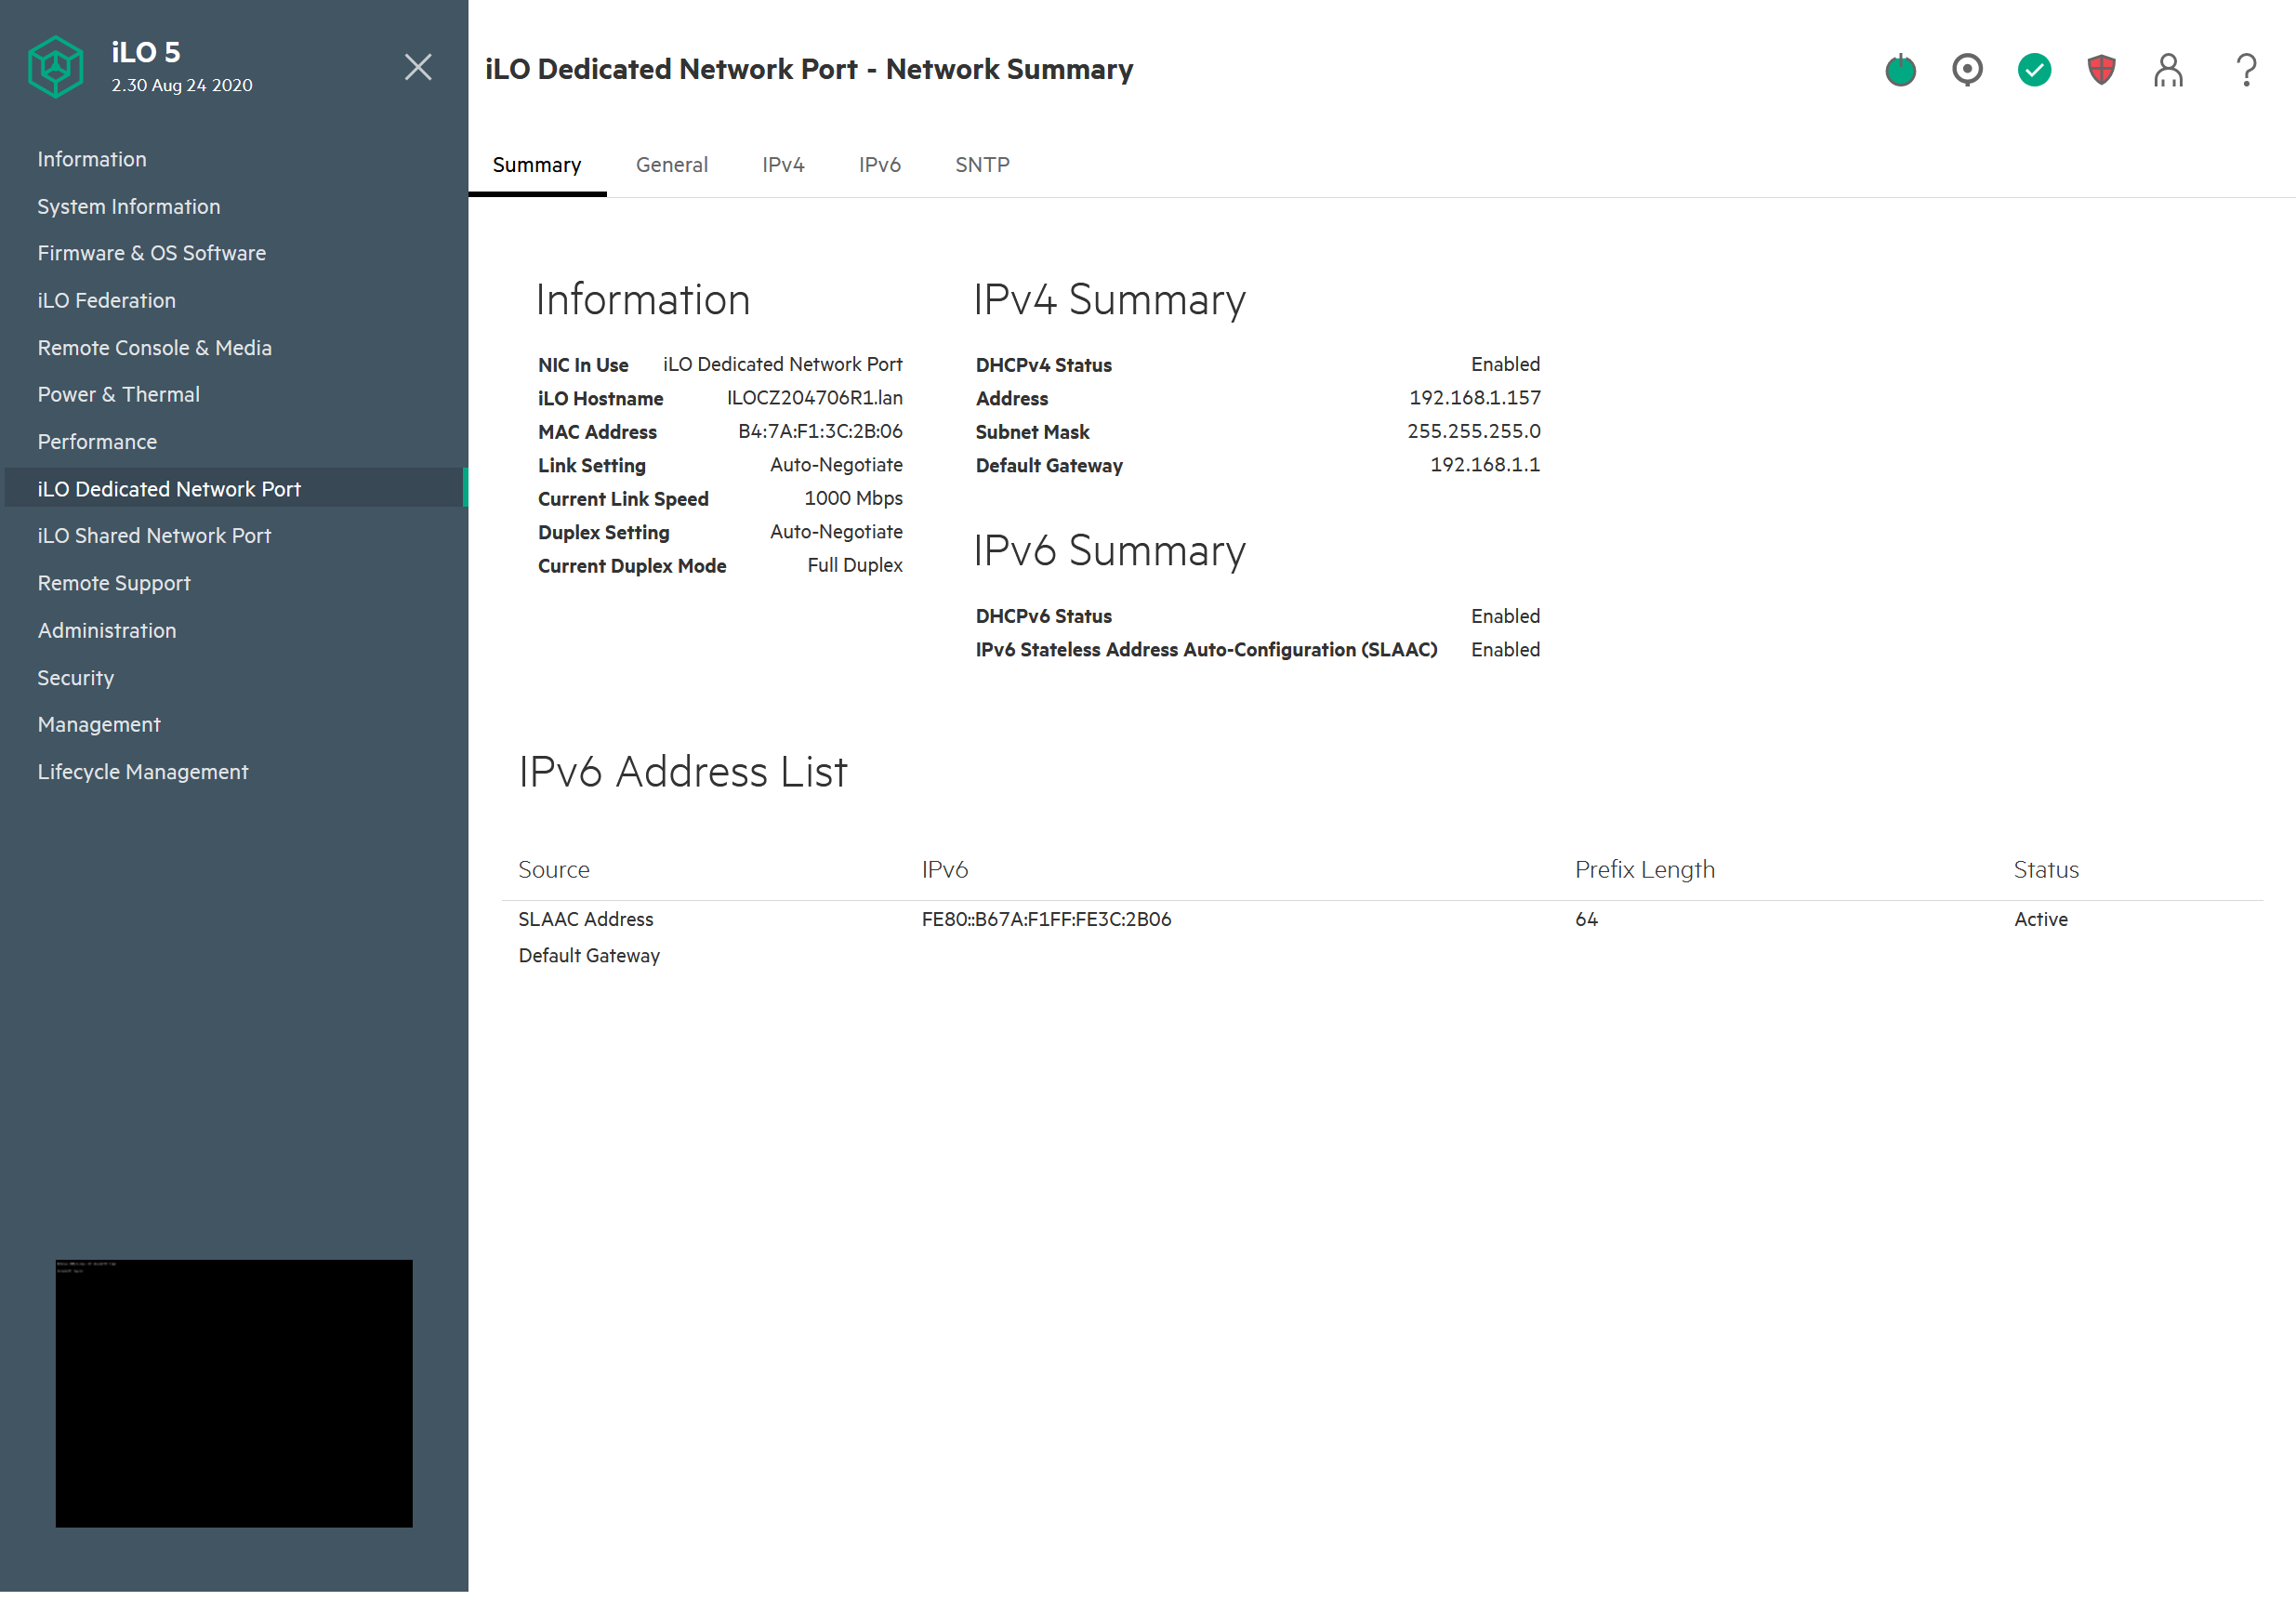
Task: Go to System Information in sidebar
Action: coord(129,207)
